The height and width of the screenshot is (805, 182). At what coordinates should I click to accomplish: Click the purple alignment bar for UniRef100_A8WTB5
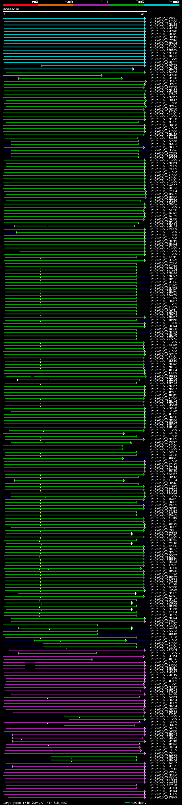pos(75,471)
